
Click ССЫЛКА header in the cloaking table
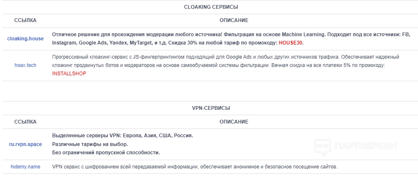(x=25, y=20)
